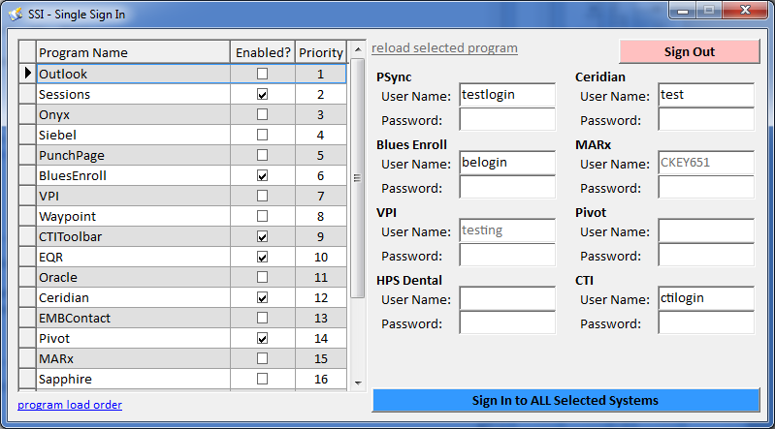Click the EQR program name cell
The width and height of the screenshot is (775, 429).
click(x=133, y=257)
